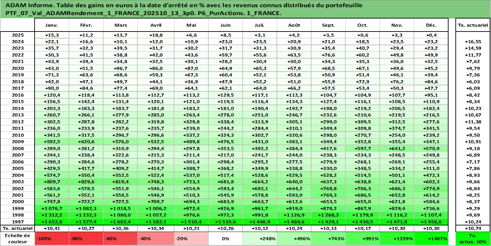
Task: Click the +11,77 actuarial rate for 2022
Action: (473, 55)
